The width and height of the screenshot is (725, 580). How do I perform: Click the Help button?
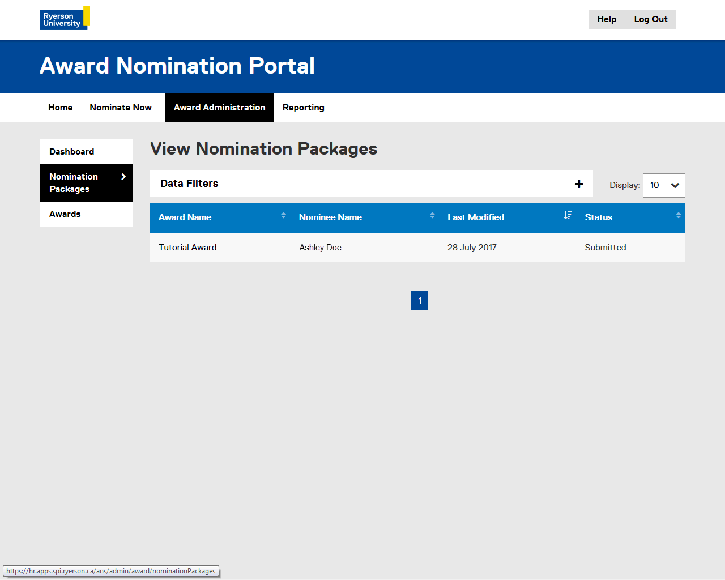[x=607, y=19]
